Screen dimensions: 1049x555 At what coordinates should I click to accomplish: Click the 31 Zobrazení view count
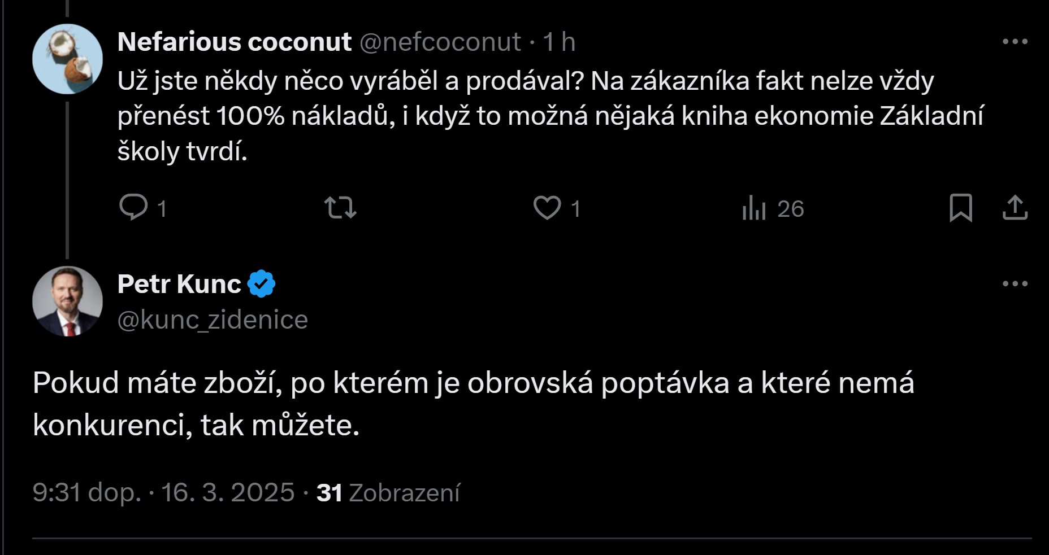(388, 492)
